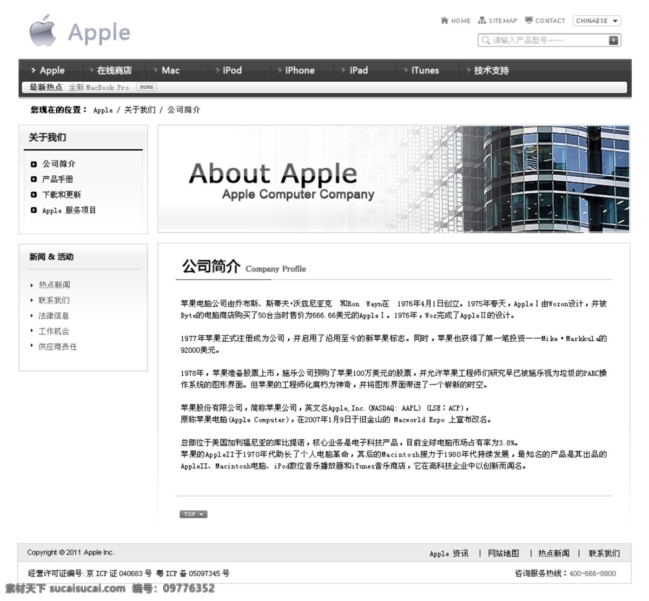This screenshot has width=649, height=601.
Task: Open 下载和更新 in 关于我们 menu
Action: tap(62, 195)
